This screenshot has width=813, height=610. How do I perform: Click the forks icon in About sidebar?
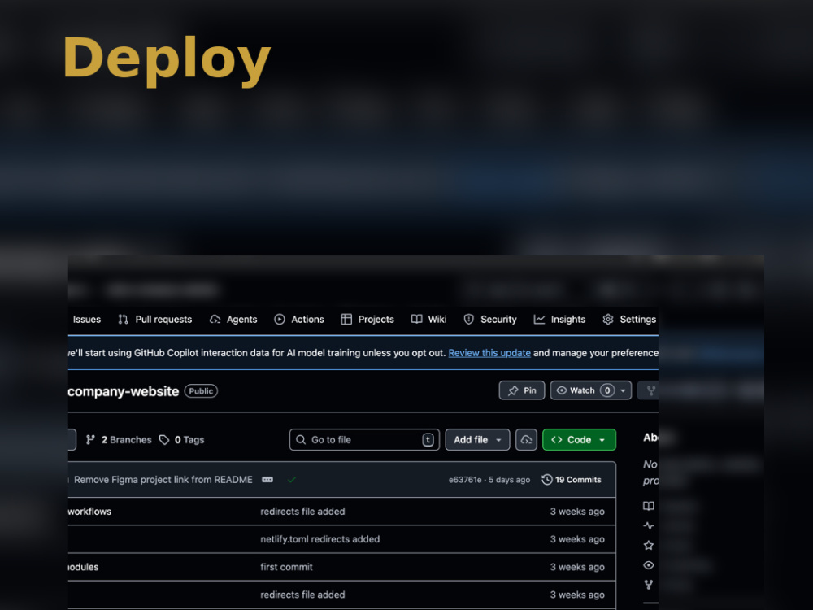click(x=649, y=585)
